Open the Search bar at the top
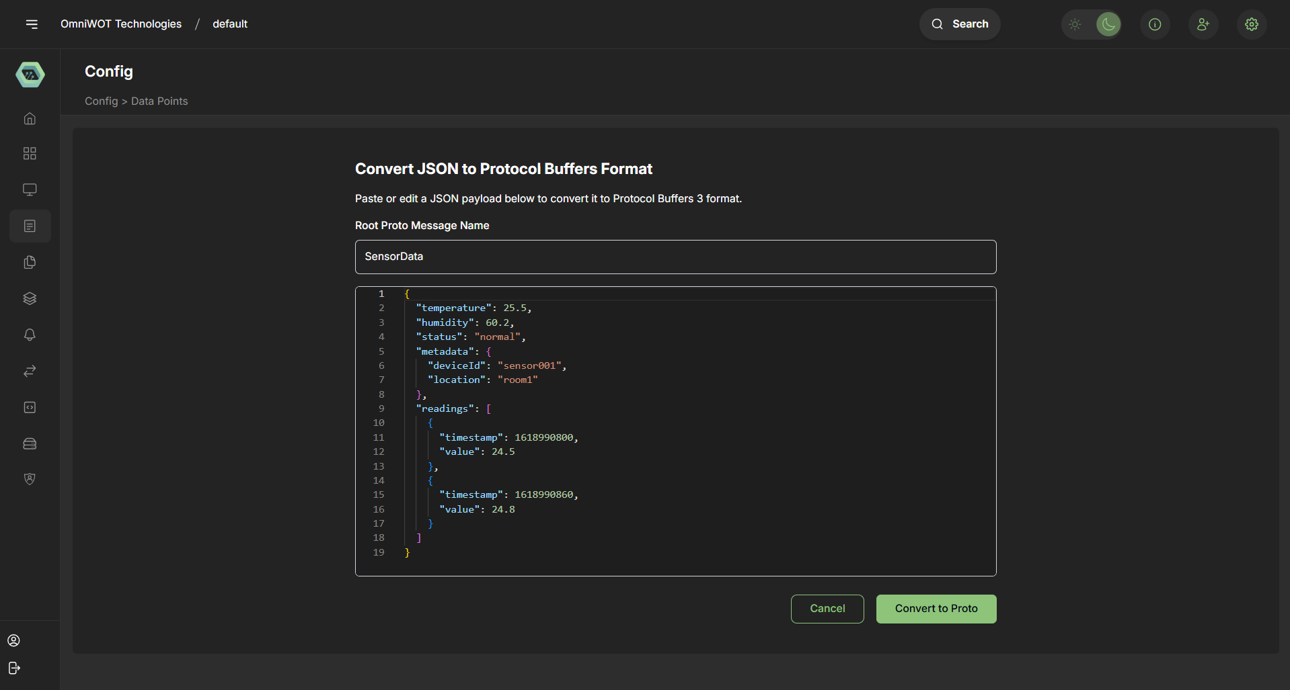1290x690 pixels. tap(959, 24)
